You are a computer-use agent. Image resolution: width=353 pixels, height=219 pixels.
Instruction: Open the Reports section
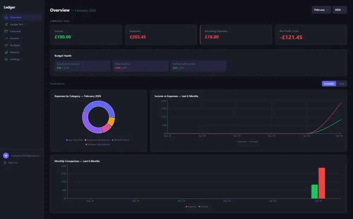click(22, 52)
